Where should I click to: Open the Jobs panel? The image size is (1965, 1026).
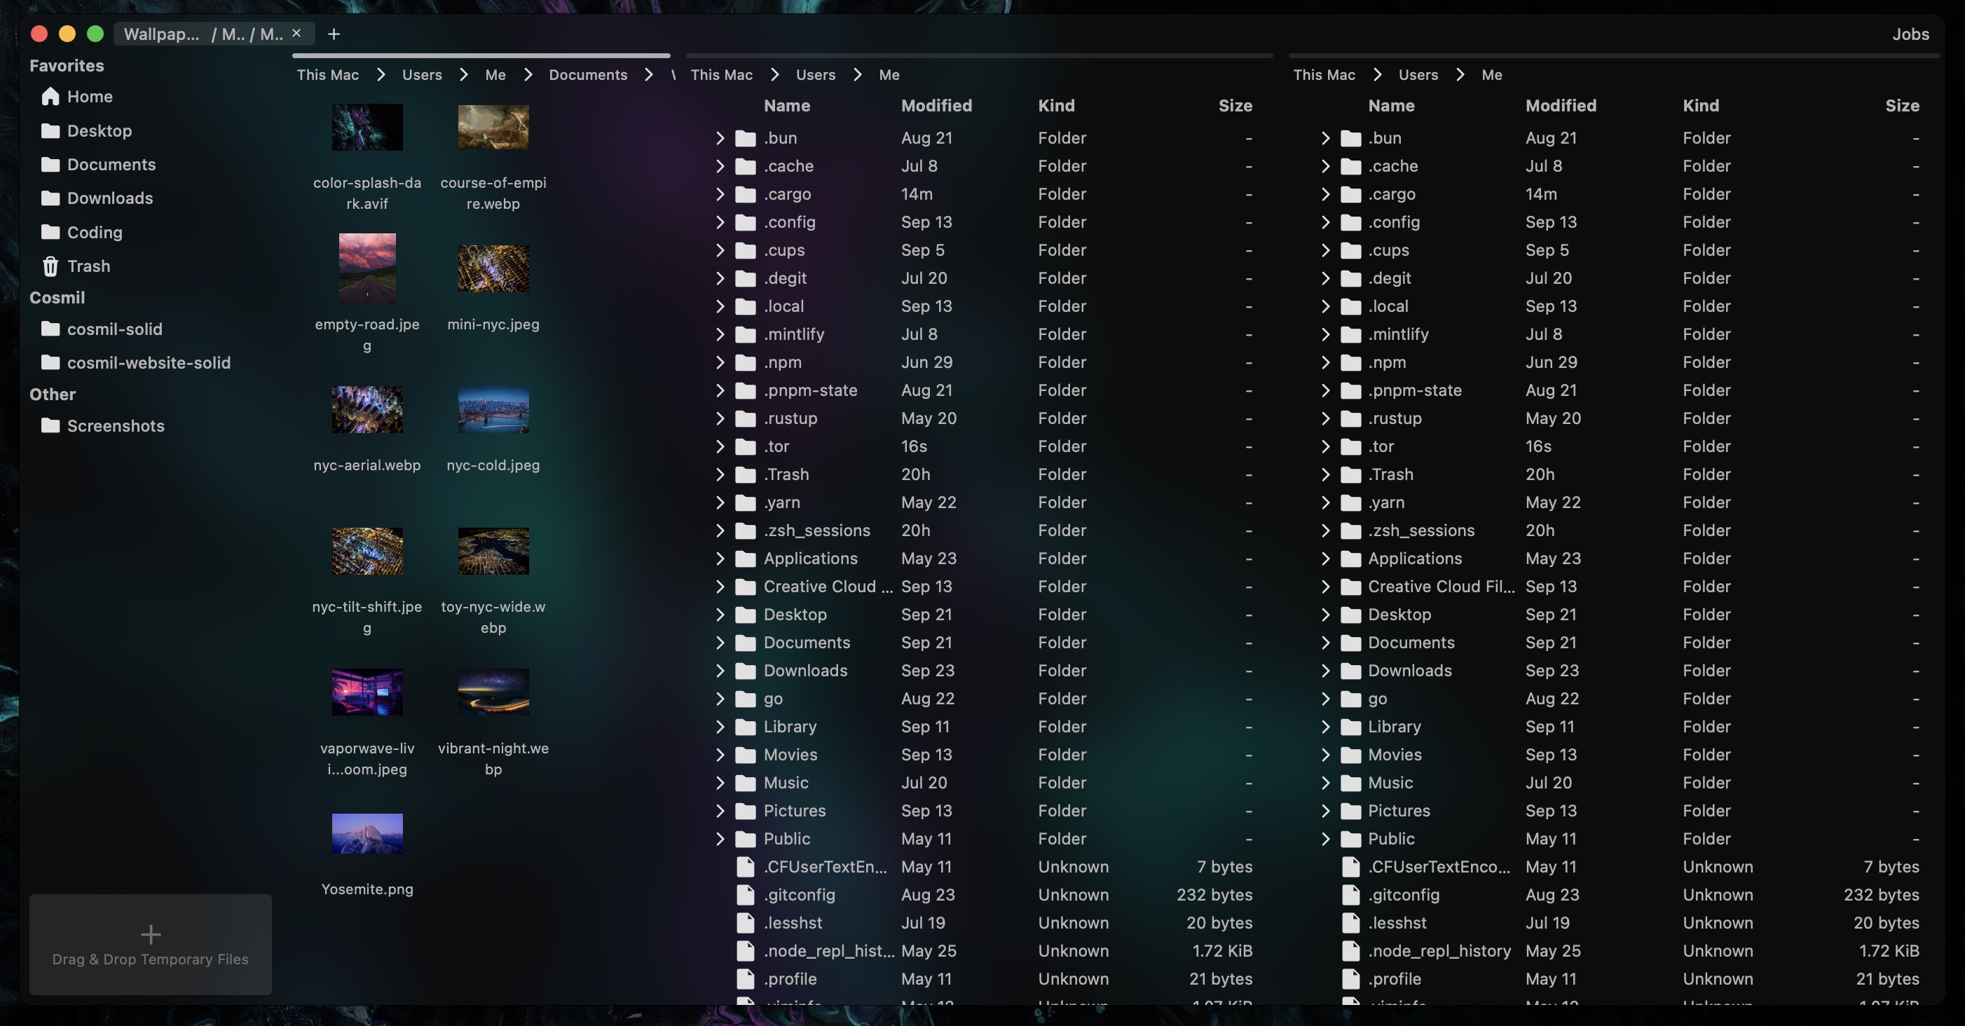(1910, 34)
